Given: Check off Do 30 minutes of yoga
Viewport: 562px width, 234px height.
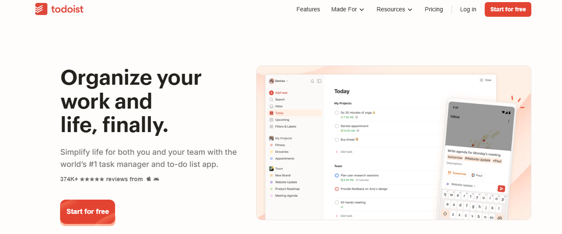Looking at the screenshot, I should 337,113.
